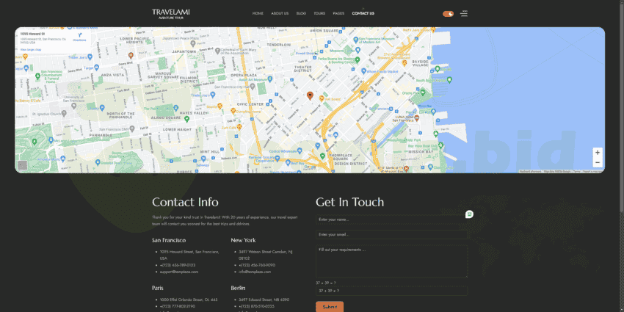The width and height of the screenshot is (624, 312).
Task: Open the hamburger menu icon
Action: (464, 13)
